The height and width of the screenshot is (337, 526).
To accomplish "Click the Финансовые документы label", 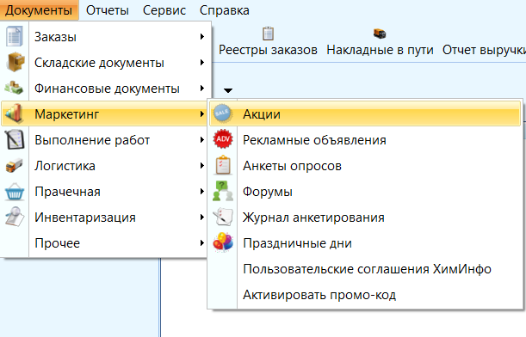I will (x=107, y=89).
